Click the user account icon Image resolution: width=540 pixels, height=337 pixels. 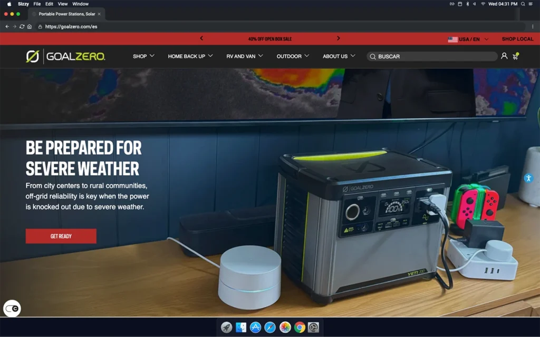[x=504, y=56]
